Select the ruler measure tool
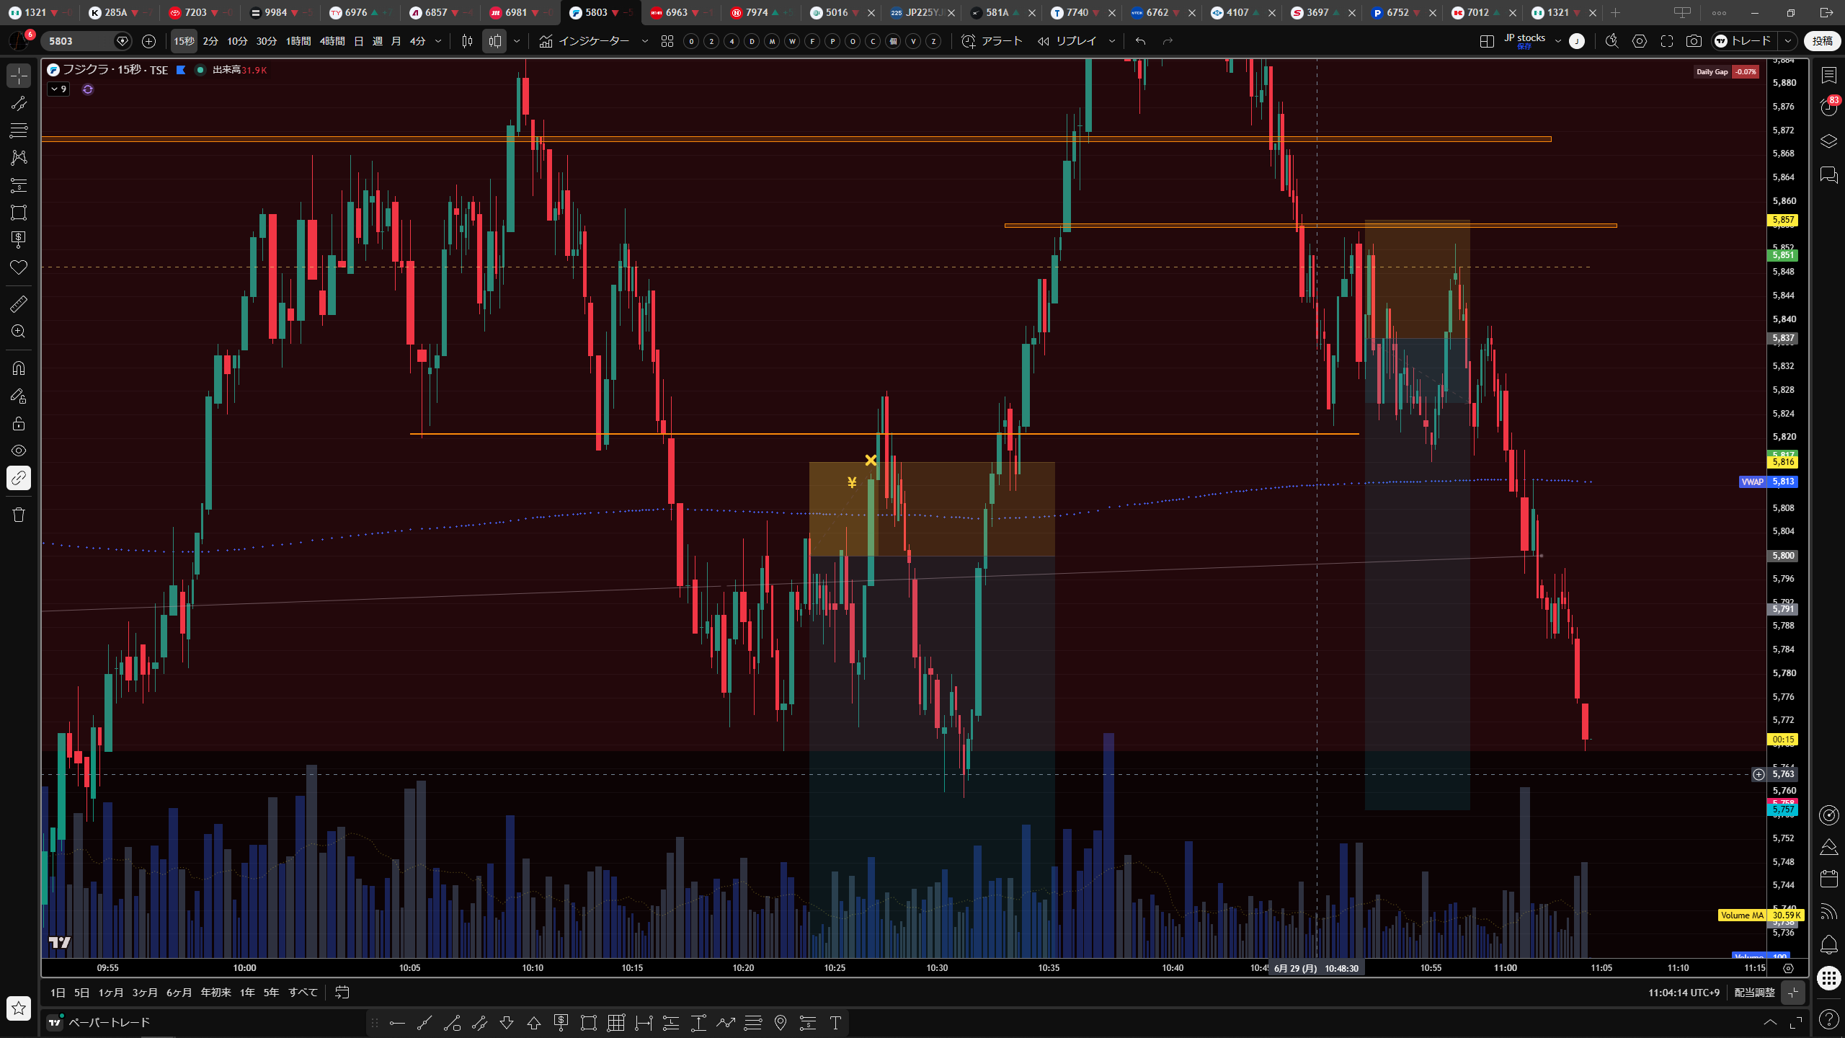Viewport: 1845px width, 1038px height. point(19,303)
